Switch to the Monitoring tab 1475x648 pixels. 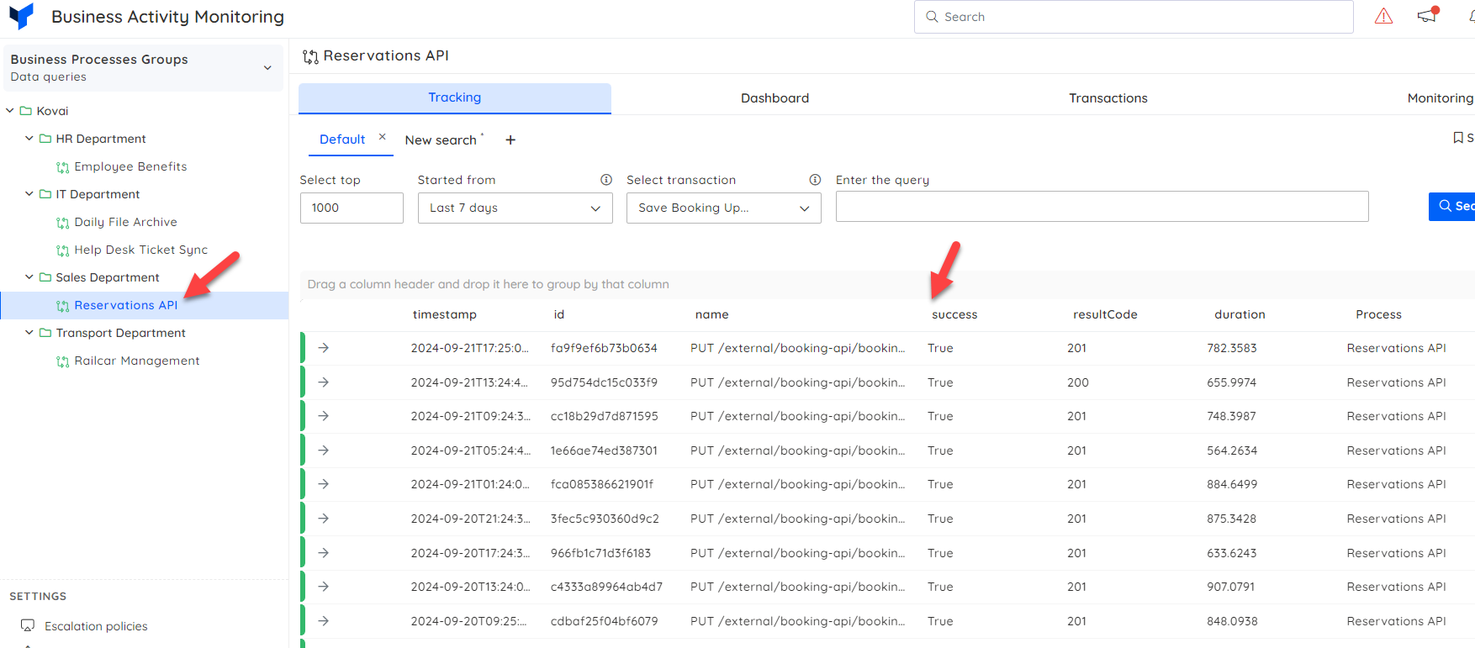[x=1440, y=98]
